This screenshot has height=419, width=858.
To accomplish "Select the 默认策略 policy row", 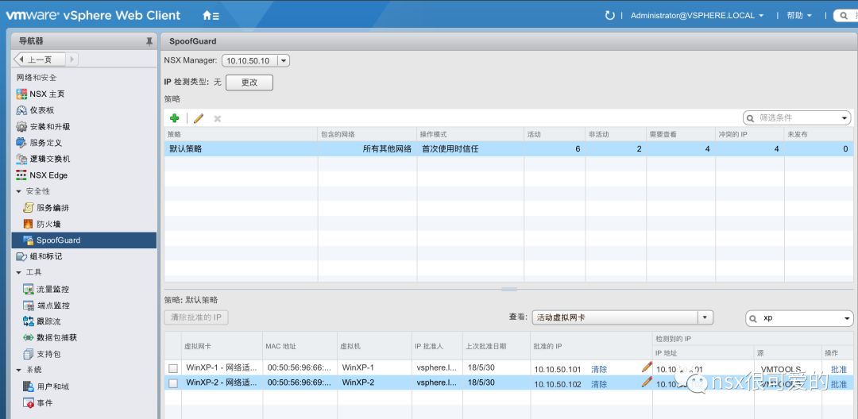I will 508,148.
